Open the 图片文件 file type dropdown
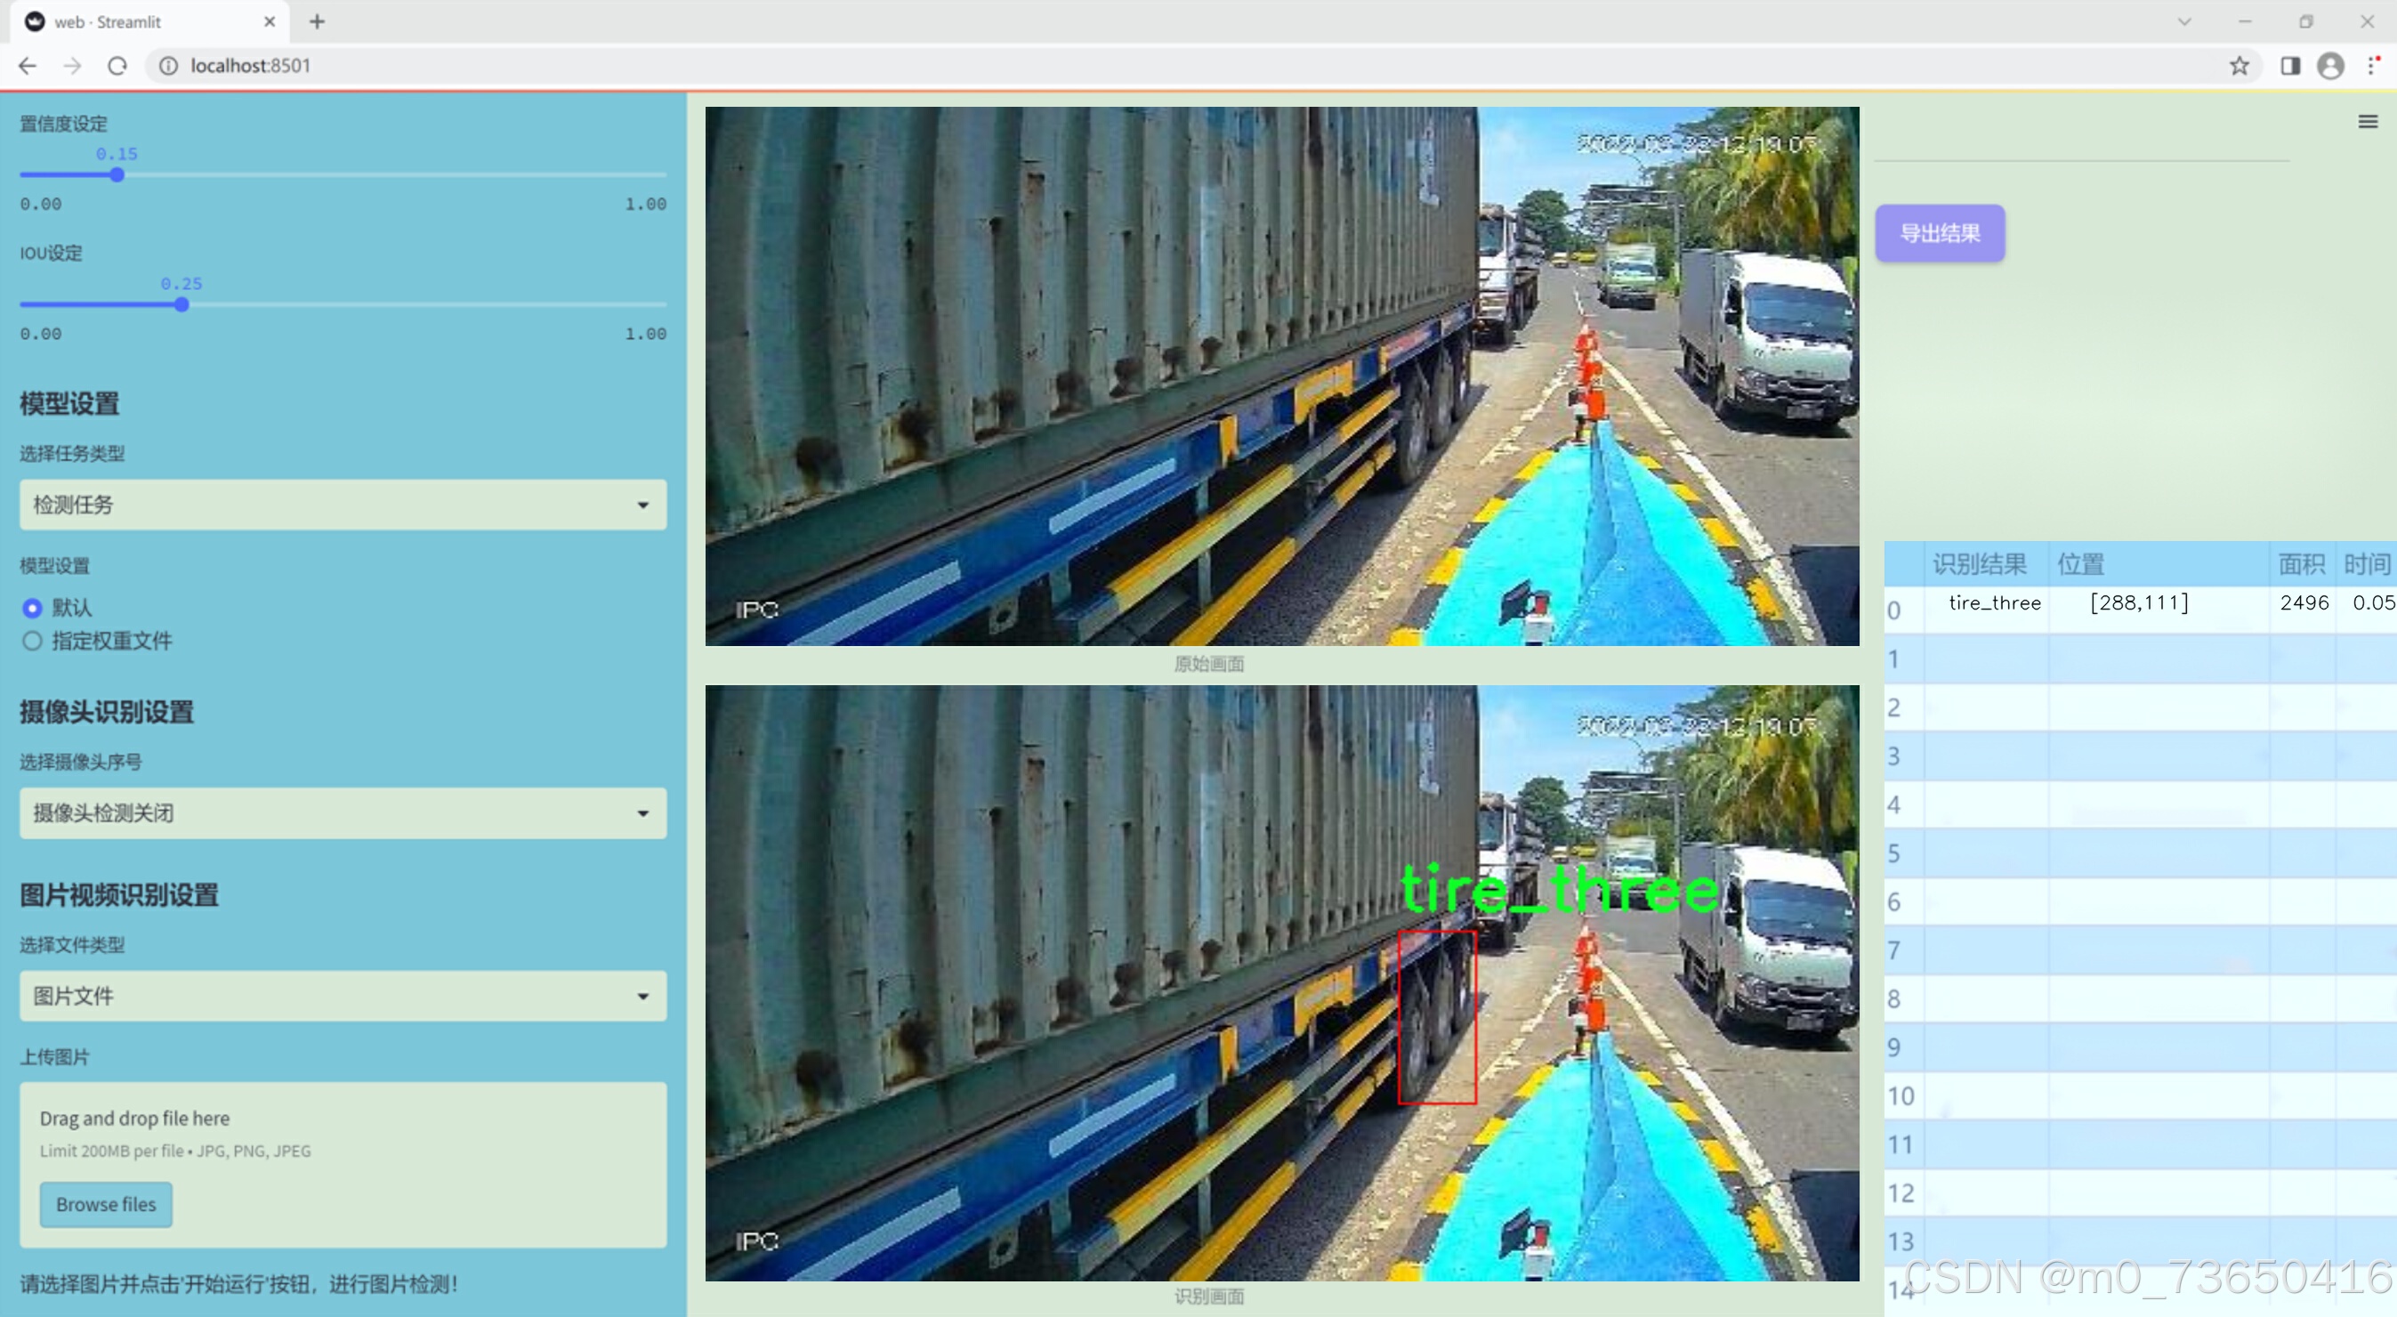The image size is (2397, 1317). pos(343,996)
